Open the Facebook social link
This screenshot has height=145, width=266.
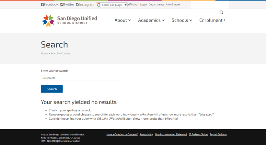click(x=49, y=4)
